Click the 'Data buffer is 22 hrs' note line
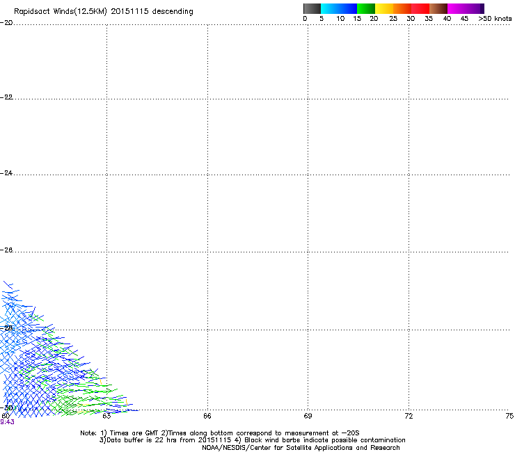 (x=252, y=440)
